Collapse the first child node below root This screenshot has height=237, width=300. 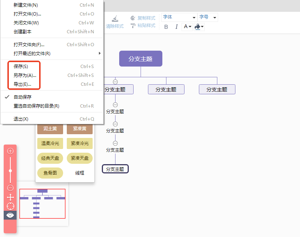coord(115,82)
